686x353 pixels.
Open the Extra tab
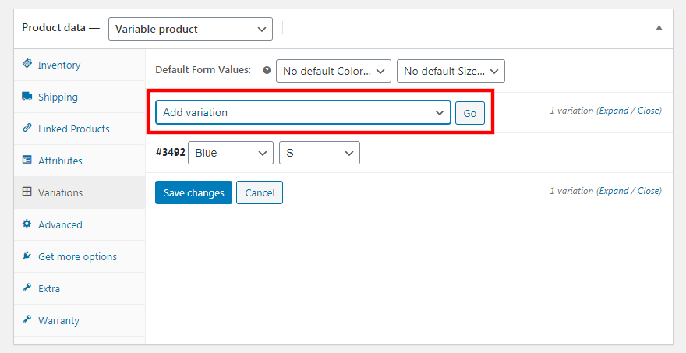(x=80, y=288)
